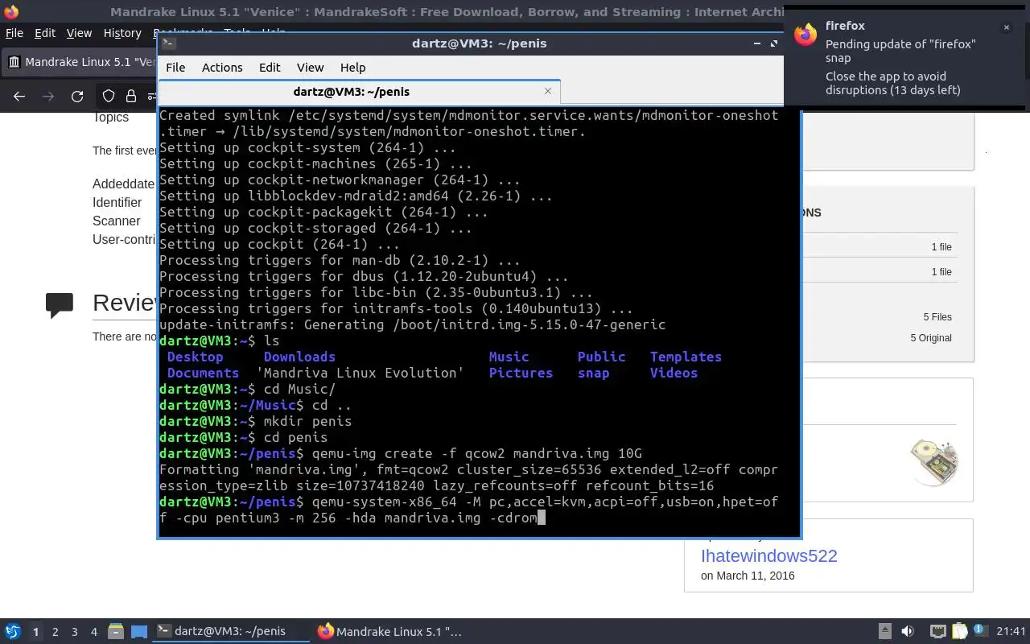Viewport: 1030px width, 644px height.
Task: Focus the Mandrake Linux Firefox taskbar entry
Action: point(389,631)
